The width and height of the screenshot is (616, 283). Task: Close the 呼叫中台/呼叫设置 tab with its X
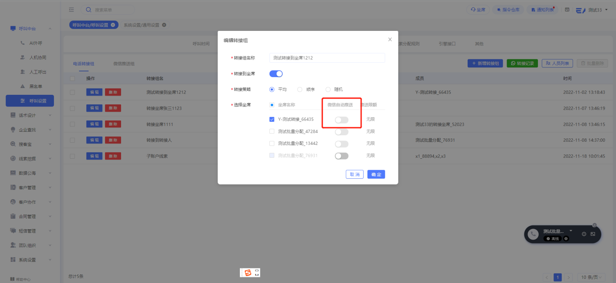[113, 25]
